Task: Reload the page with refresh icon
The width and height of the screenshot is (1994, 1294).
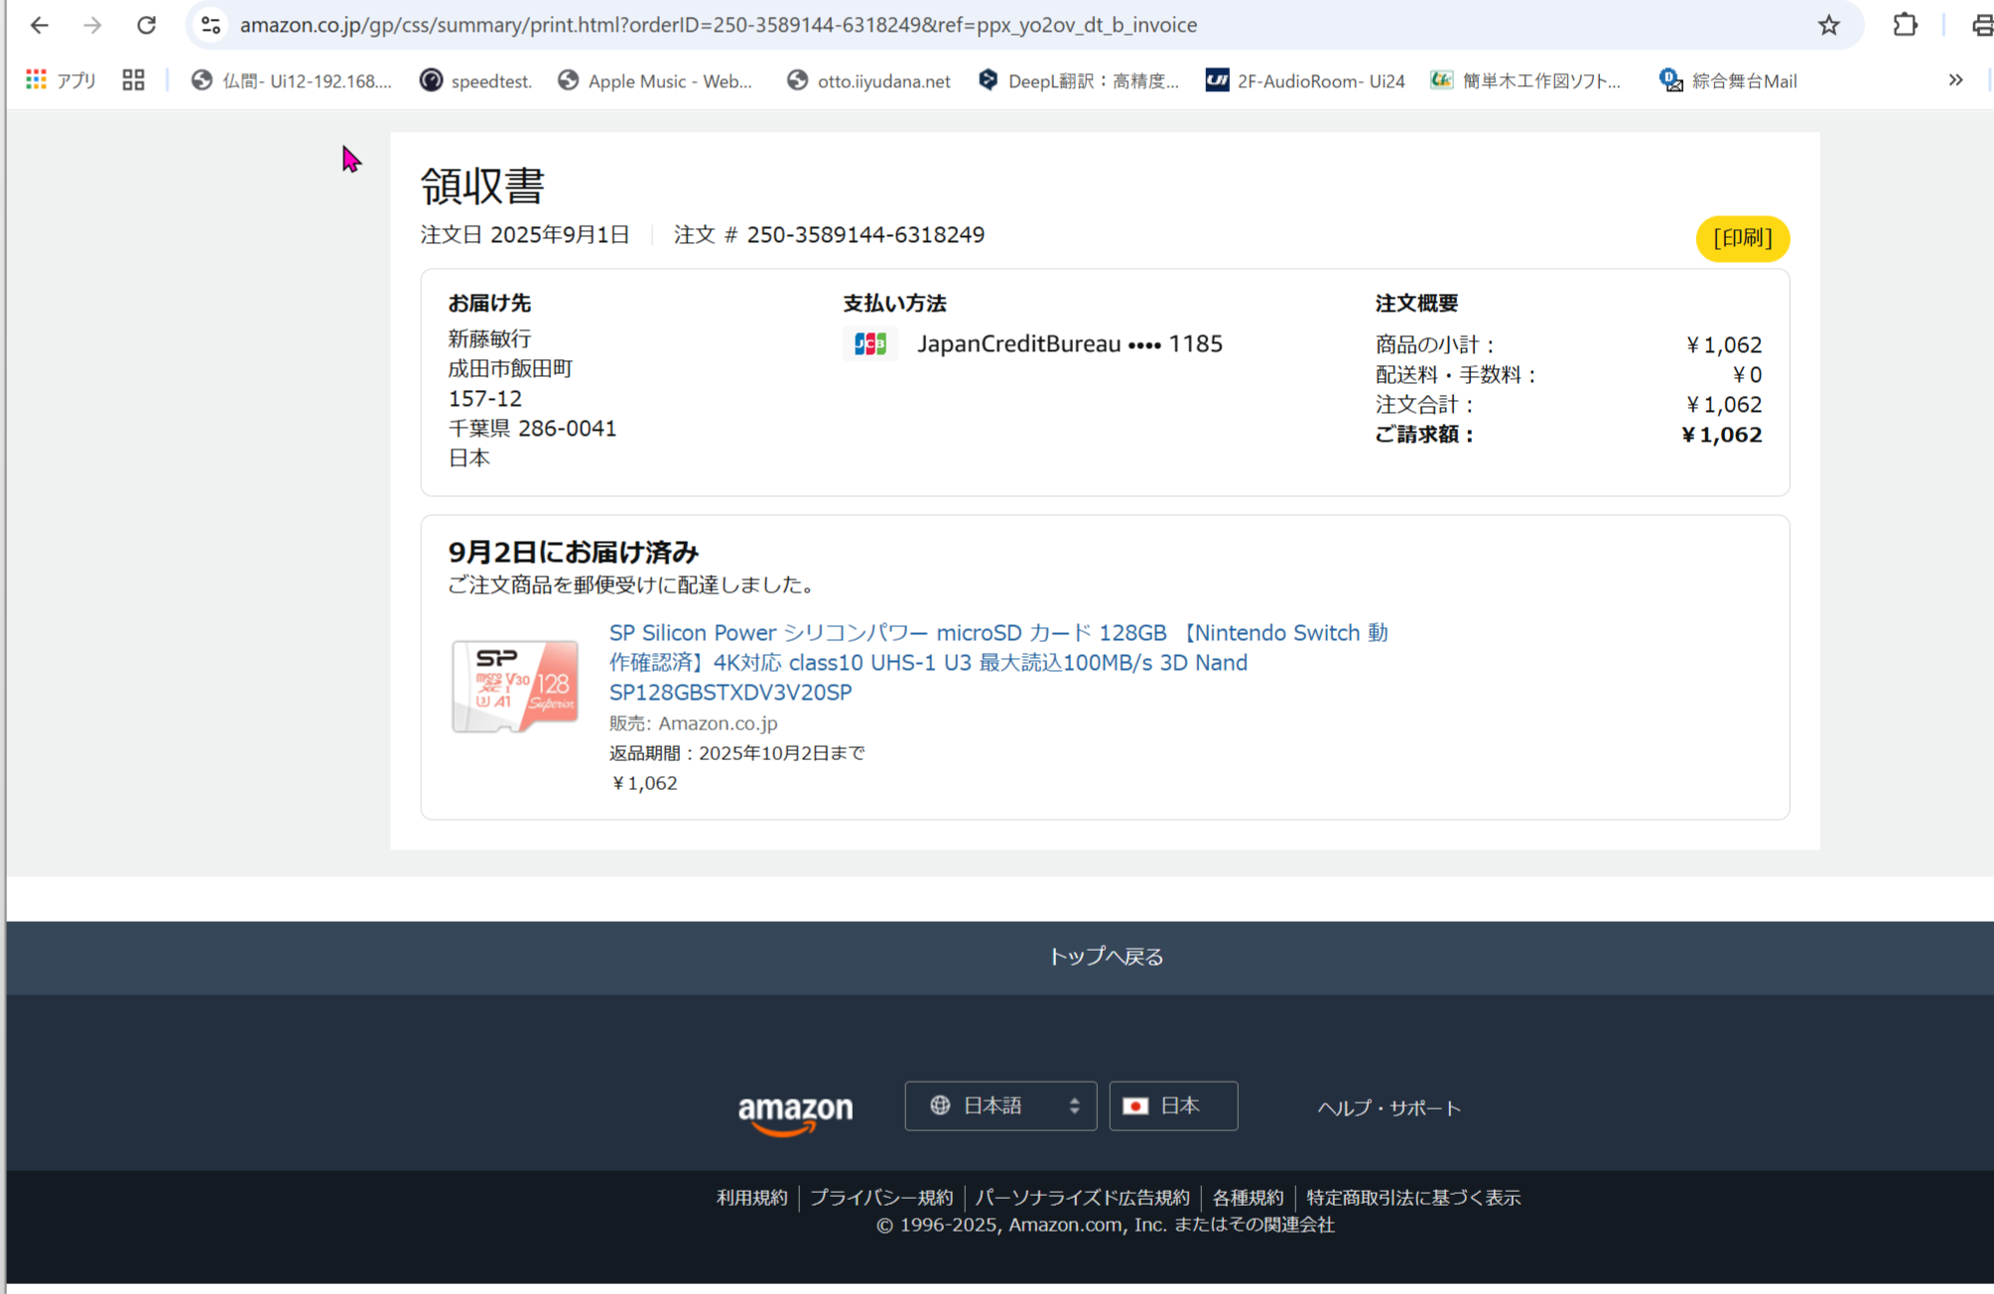Action: [x=147, y=25]
